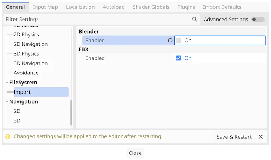Screen dimensions: 271x160
Task: Click the search magnifier icon
Action: 195,19
